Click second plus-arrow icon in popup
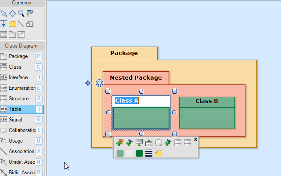The width and height of the screenshot is (281, 176). [x=168, y=143]
